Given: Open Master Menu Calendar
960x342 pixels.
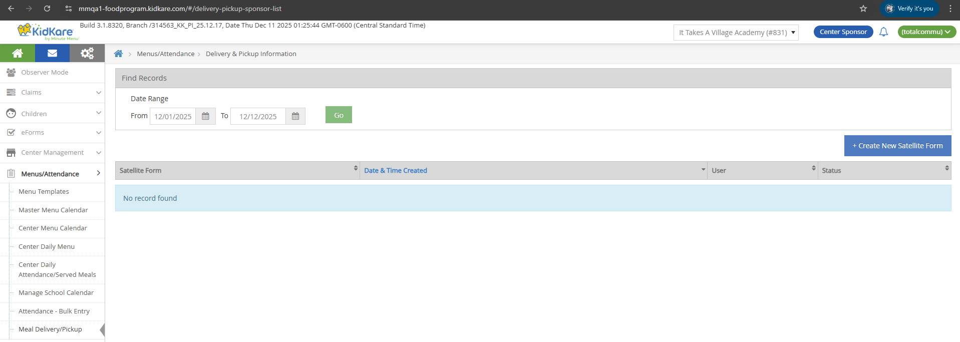Looking at the screenshot, I should pos(53,210).
